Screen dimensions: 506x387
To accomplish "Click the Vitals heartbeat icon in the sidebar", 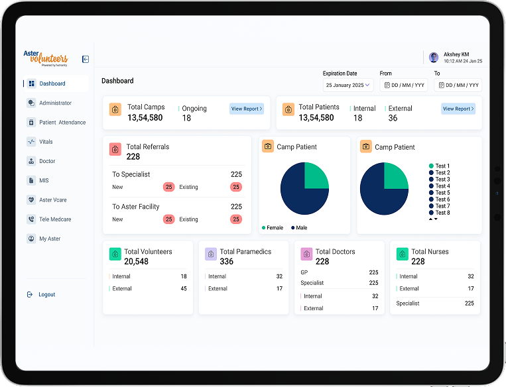I will point(31,142).
